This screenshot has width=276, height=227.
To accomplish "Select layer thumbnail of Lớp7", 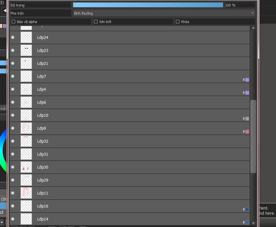I will coord(26,76).
